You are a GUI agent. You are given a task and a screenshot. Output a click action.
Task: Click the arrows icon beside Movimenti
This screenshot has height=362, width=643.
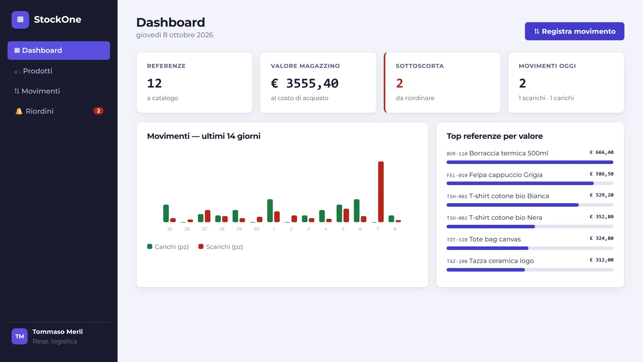17,91
